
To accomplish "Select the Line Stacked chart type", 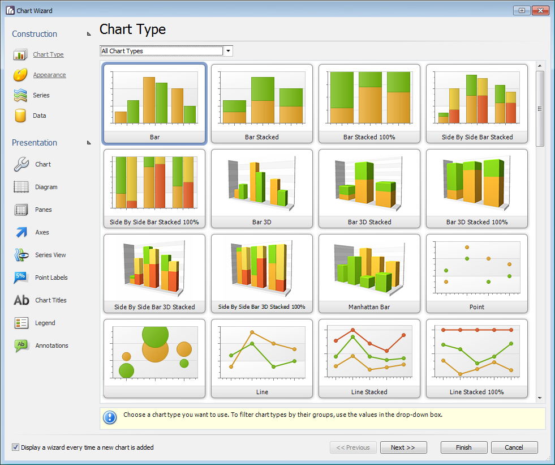I will 369,359.
